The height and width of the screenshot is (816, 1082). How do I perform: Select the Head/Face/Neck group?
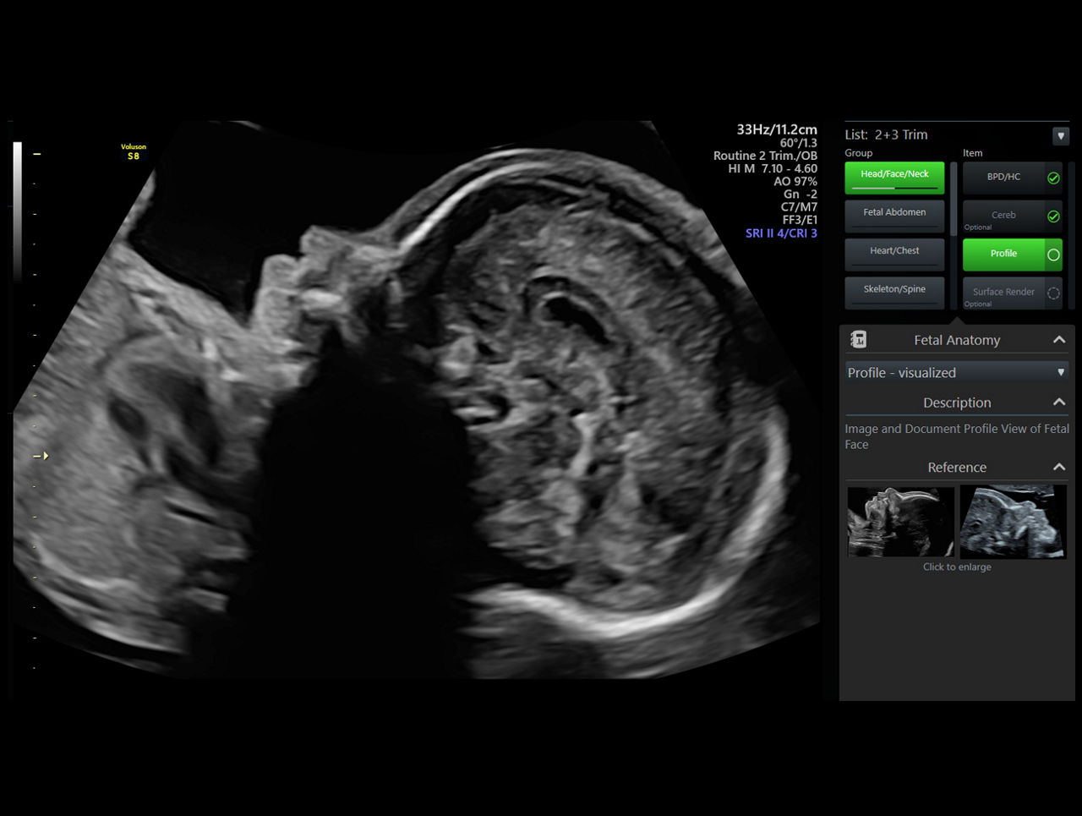894,176
